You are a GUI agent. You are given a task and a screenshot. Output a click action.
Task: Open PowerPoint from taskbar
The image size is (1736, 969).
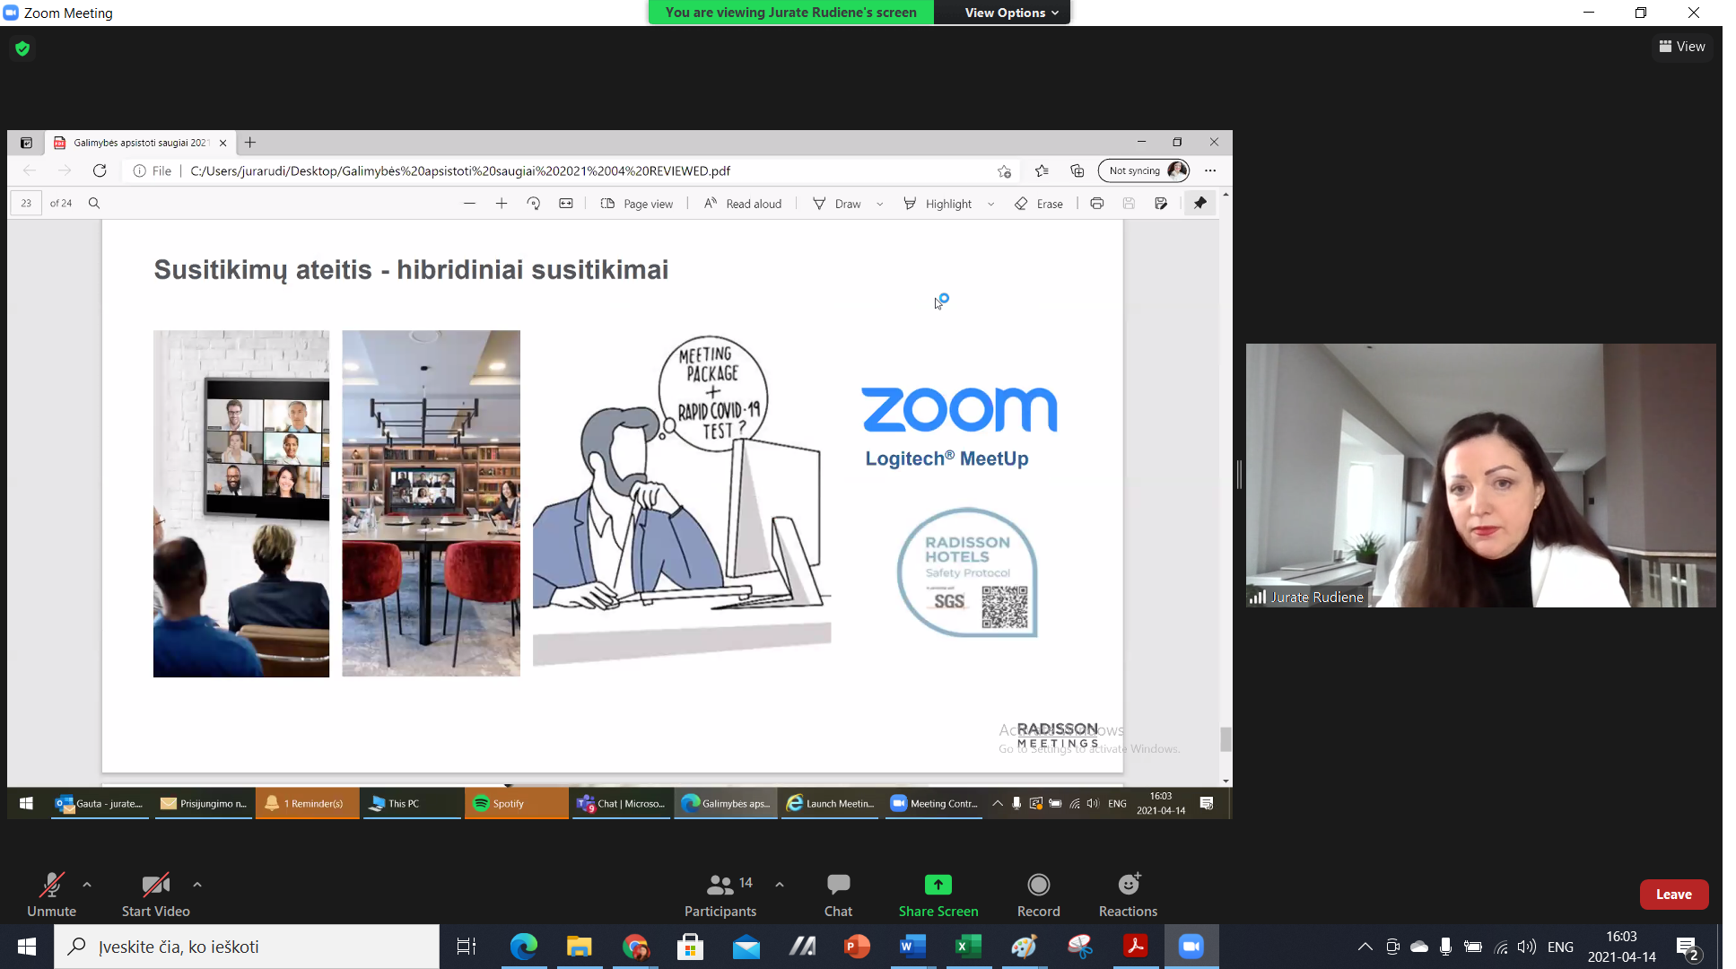[x=857, y=947]
